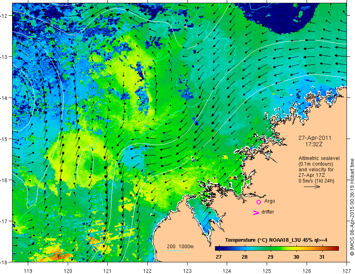Click the latitude label -14
The image size is (355, 274).
pos(4,98)
